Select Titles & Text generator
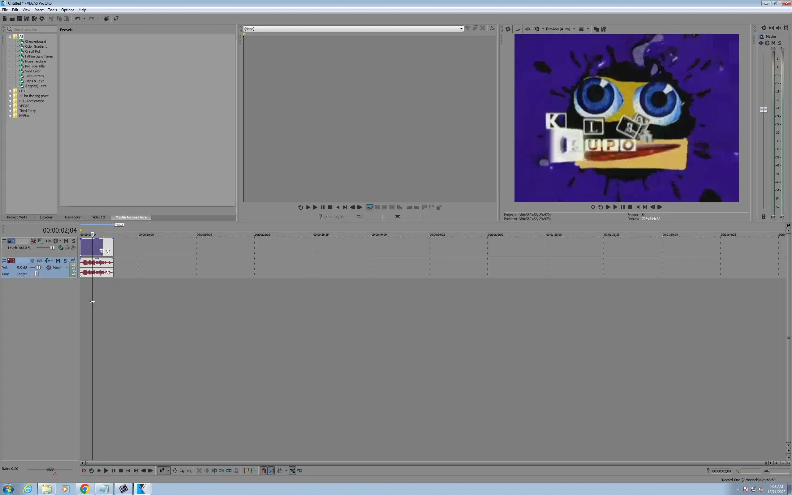Viewport: 792px width, 495px height. pyautogui.click(x=34, y=81)
